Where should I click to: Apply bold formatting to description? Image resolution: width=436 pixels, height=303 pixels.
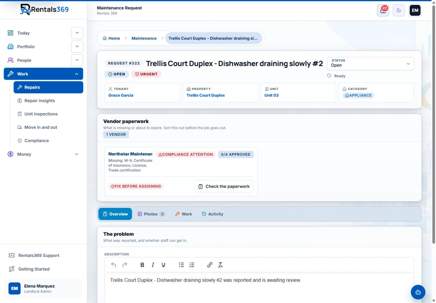(142, 265)
